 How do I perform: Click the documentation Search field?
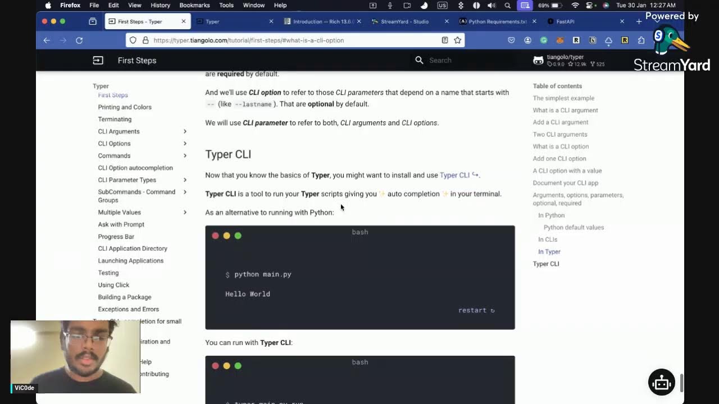tap(465, 60)
